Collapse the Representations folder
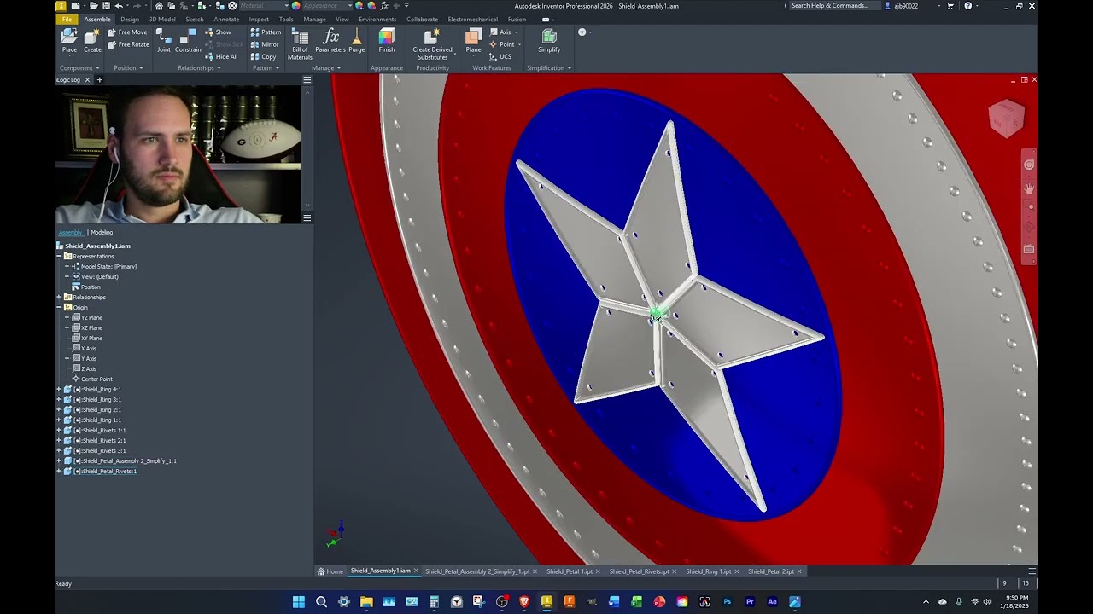 [x=59, y=256]
